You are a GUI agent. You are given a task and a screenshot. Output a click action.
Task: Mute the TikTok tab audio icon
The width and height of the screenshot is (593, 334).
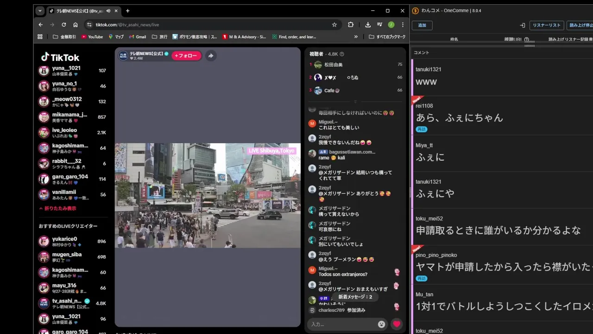(108, 11)
